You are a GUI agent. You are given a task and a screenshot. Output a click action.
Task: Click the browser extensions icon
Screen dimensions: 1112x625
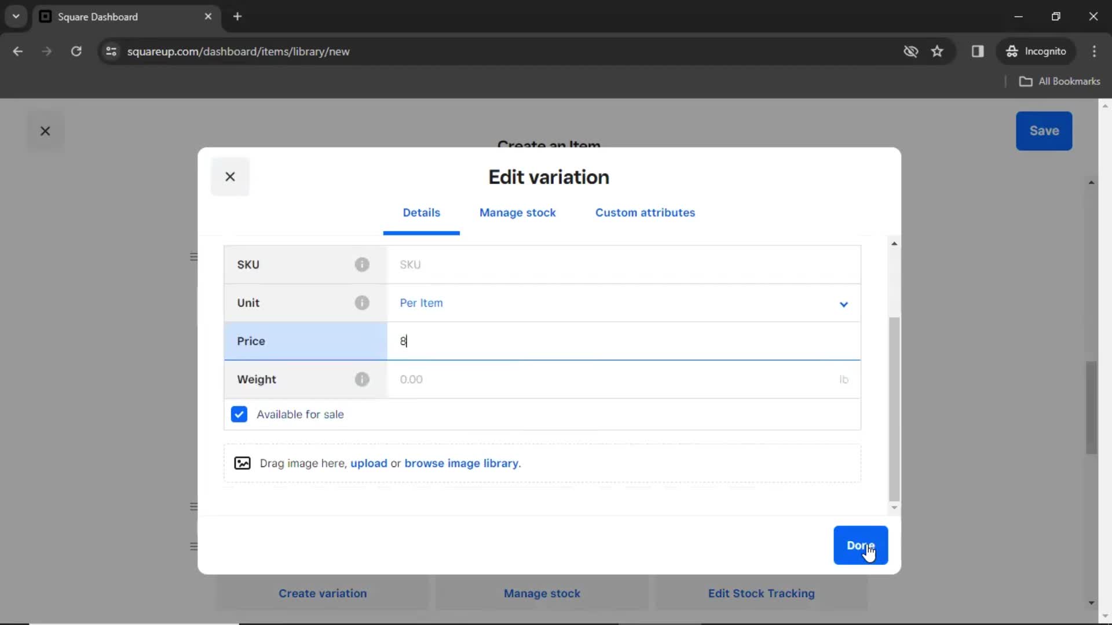978,51
